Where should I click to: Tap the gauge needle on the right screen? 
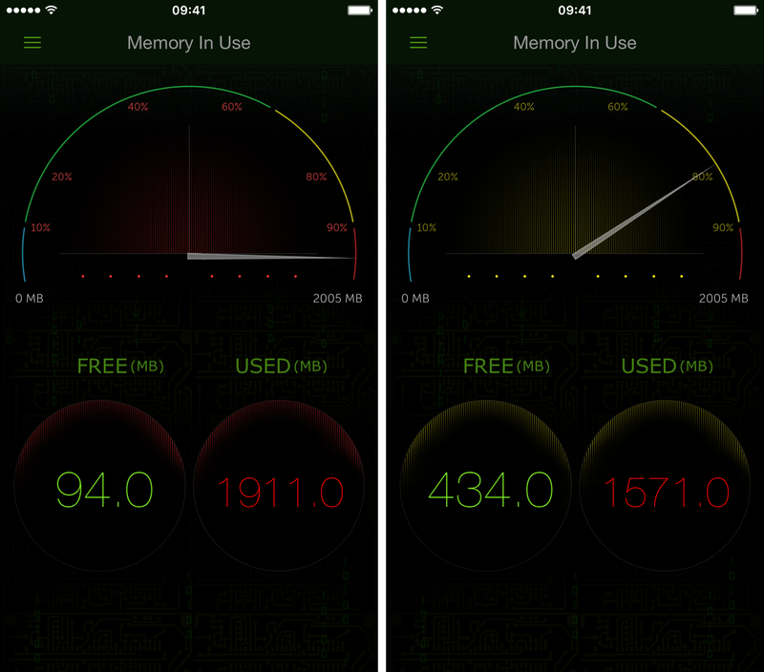643,212
